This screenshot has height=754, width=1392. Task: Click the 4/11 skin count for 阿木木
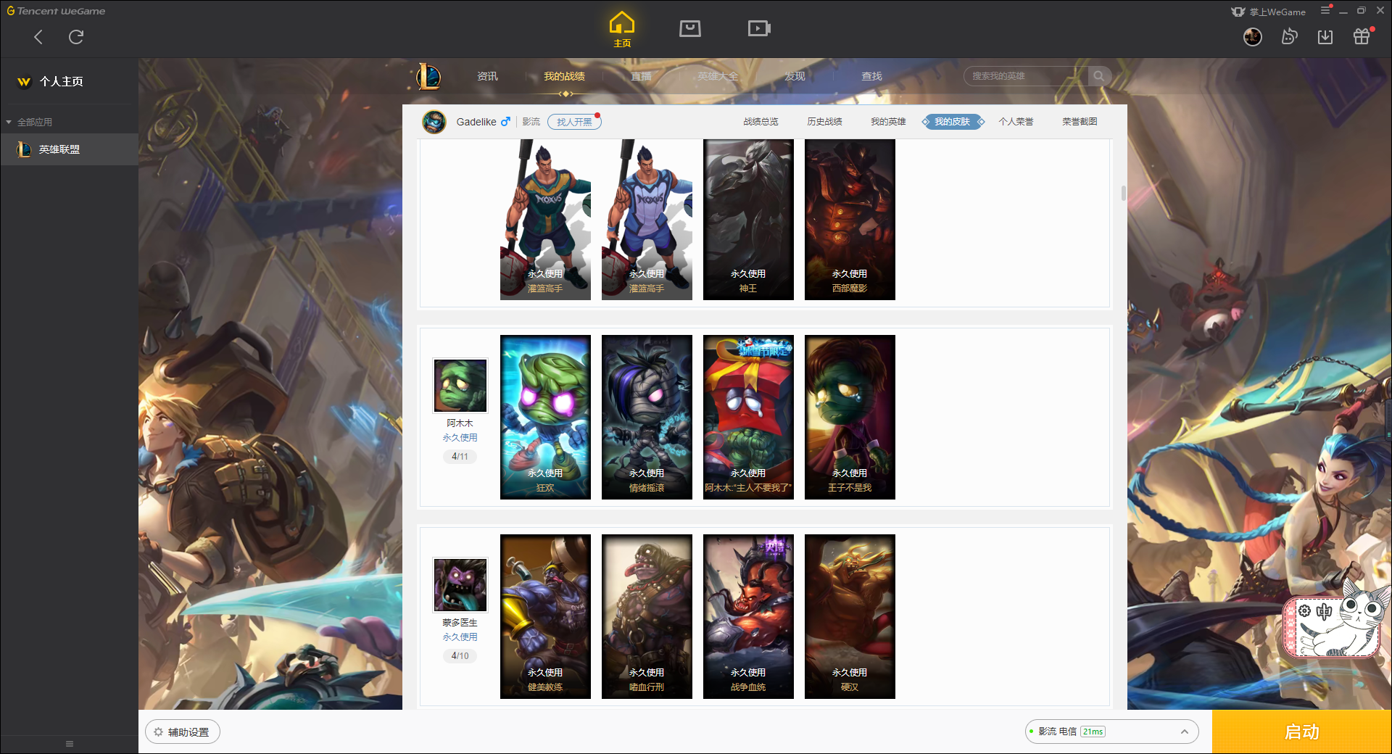coord(460,456)
